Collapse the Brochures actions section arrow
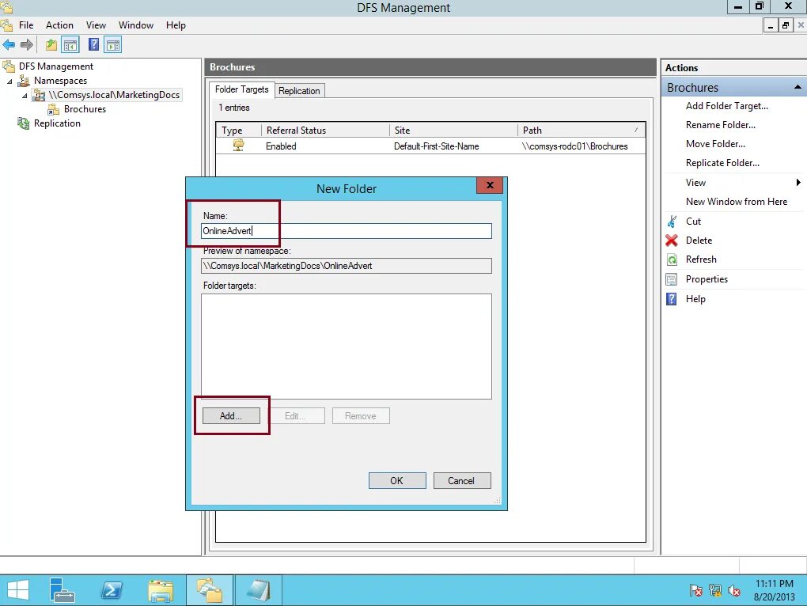Viewport: 807px width, 606px height. pos(798,87)
